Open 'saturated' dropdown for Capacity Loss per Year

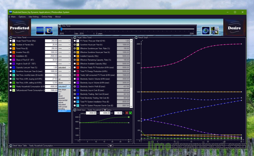[x=64, y=68]
